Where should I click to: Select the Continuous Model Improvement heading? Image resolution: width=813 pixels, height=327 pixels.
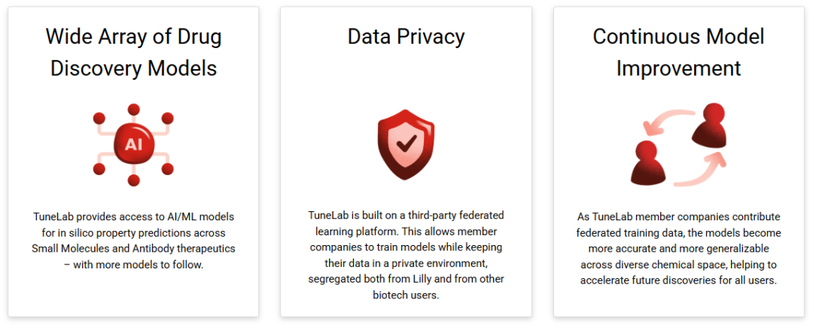coord(679,53)
